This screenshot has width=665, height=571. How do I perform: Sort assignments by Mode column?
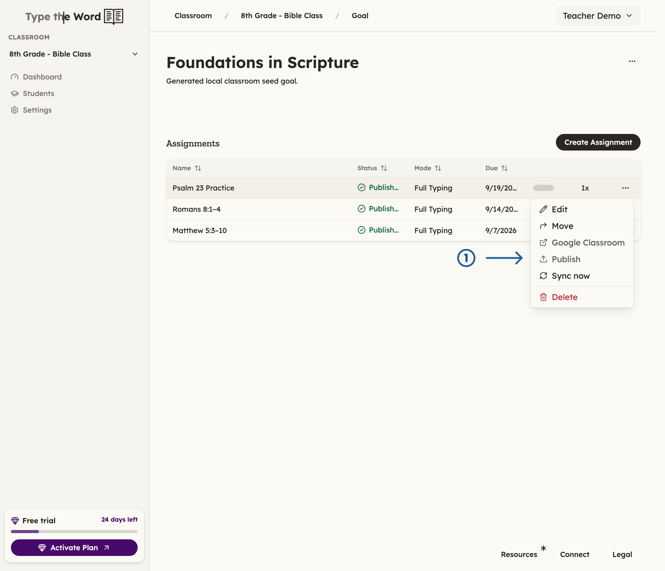click(428, 168)
